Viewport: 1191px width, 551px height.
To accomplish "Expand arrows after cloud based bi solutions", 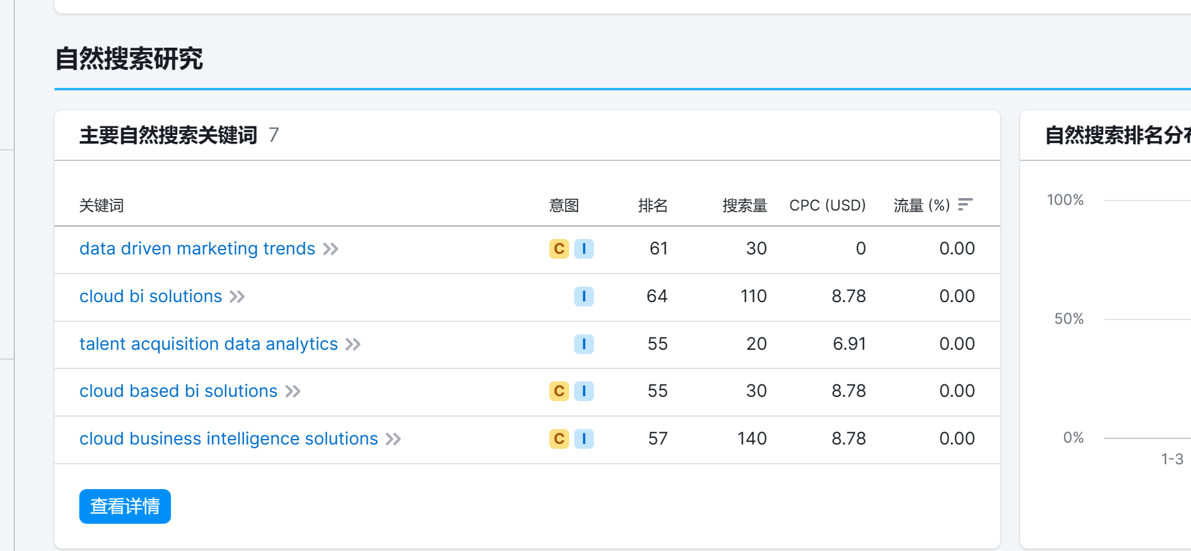I will (293, 391).
